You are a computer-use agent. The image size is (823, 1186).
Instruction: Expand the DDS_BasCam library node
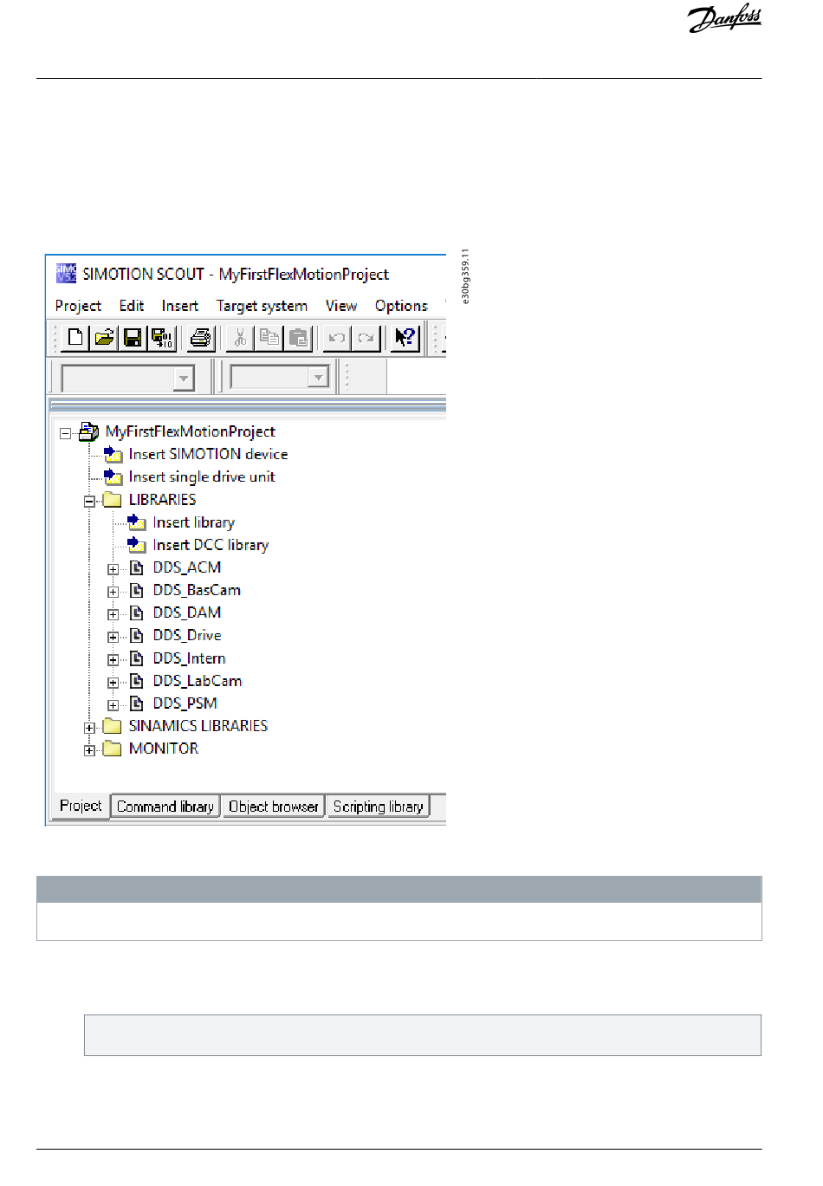pos(113,592)
